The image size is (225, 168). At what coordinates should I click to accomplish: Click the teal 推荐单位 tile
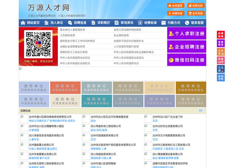[x=97, y=101]
